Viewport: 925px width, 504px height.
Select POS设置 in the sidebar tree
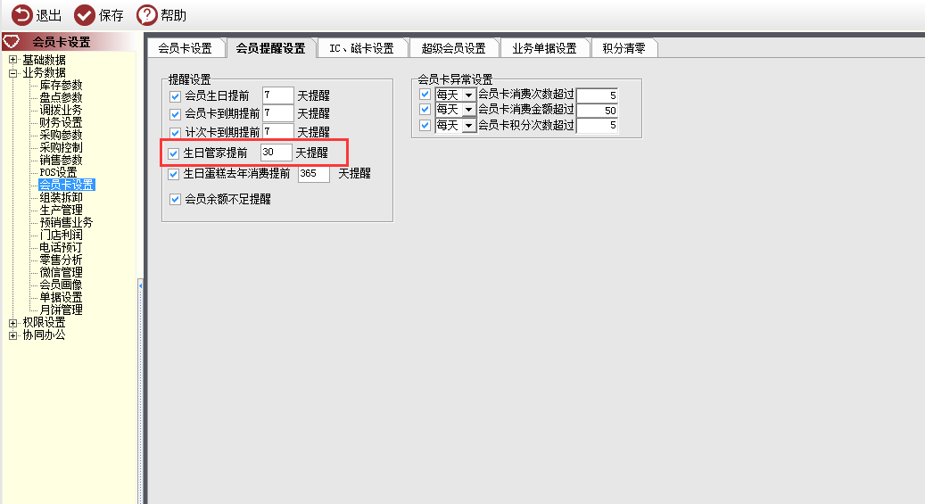tap(58, 172)
